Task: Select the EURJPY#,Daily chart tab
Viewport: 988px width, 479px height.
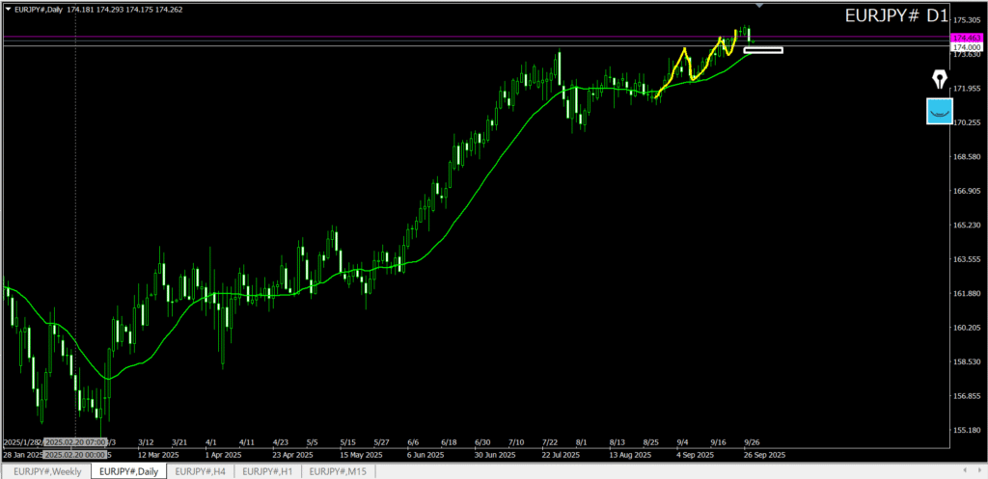Action: (128, 471)
